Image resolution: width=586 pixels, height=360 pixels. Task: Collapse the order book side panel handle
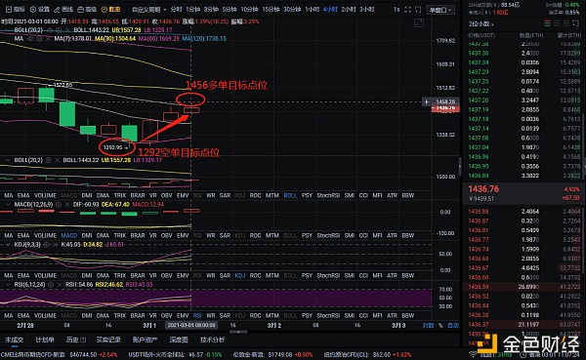(460, 166)
